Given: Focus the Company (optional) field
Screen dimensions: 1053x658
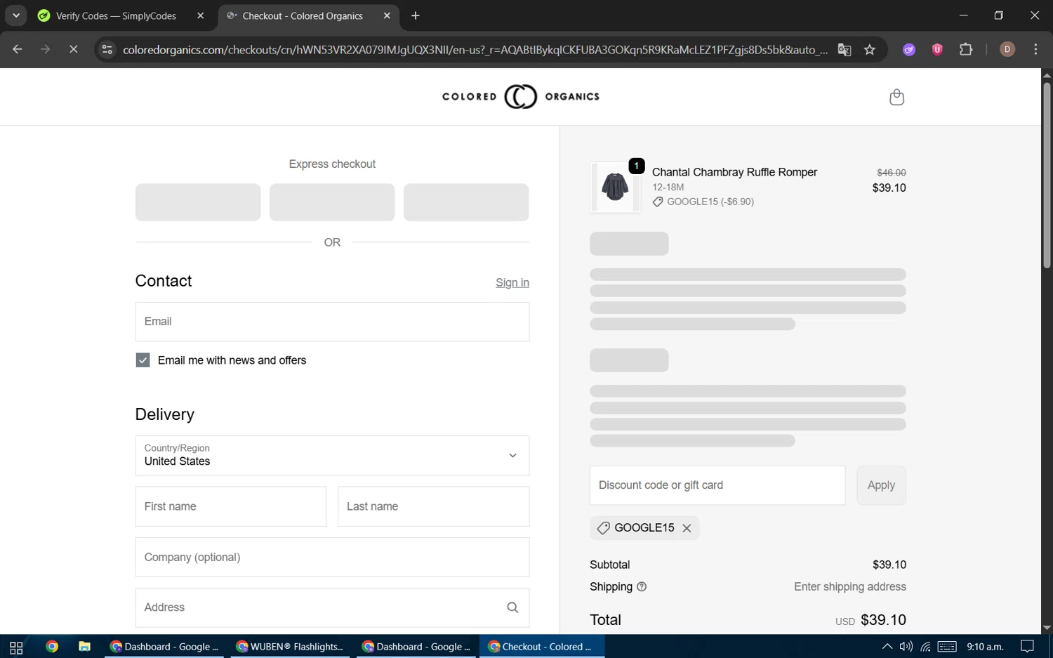Looking at the screenshot, I should (x=332, y=557).
